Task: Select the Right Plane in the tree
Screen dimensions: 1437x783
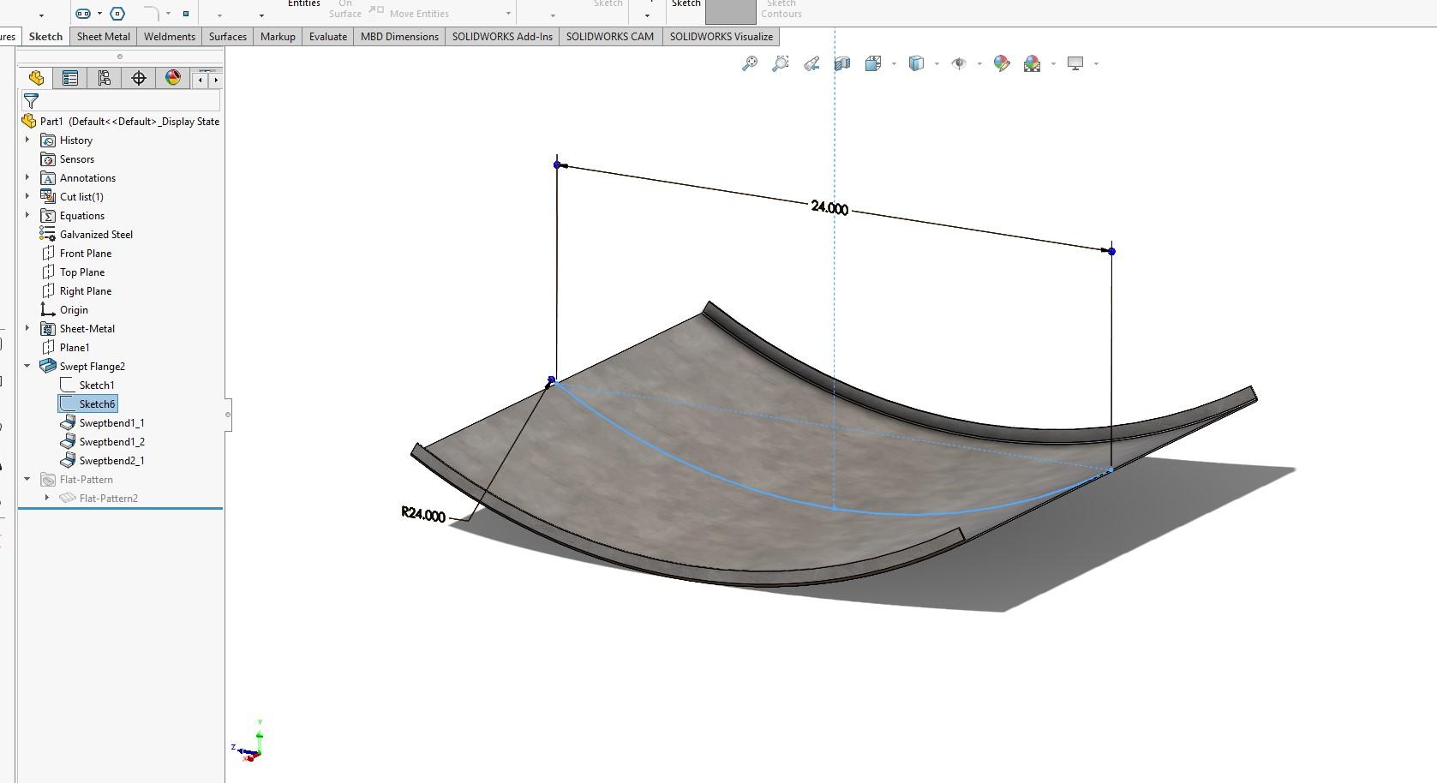Action: tap(86, 290)
